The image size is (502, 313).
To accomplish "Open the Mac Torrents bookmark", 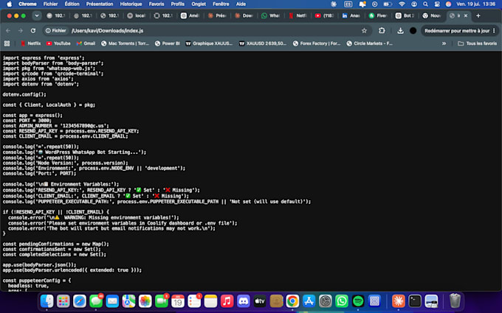I will [125, 43].
